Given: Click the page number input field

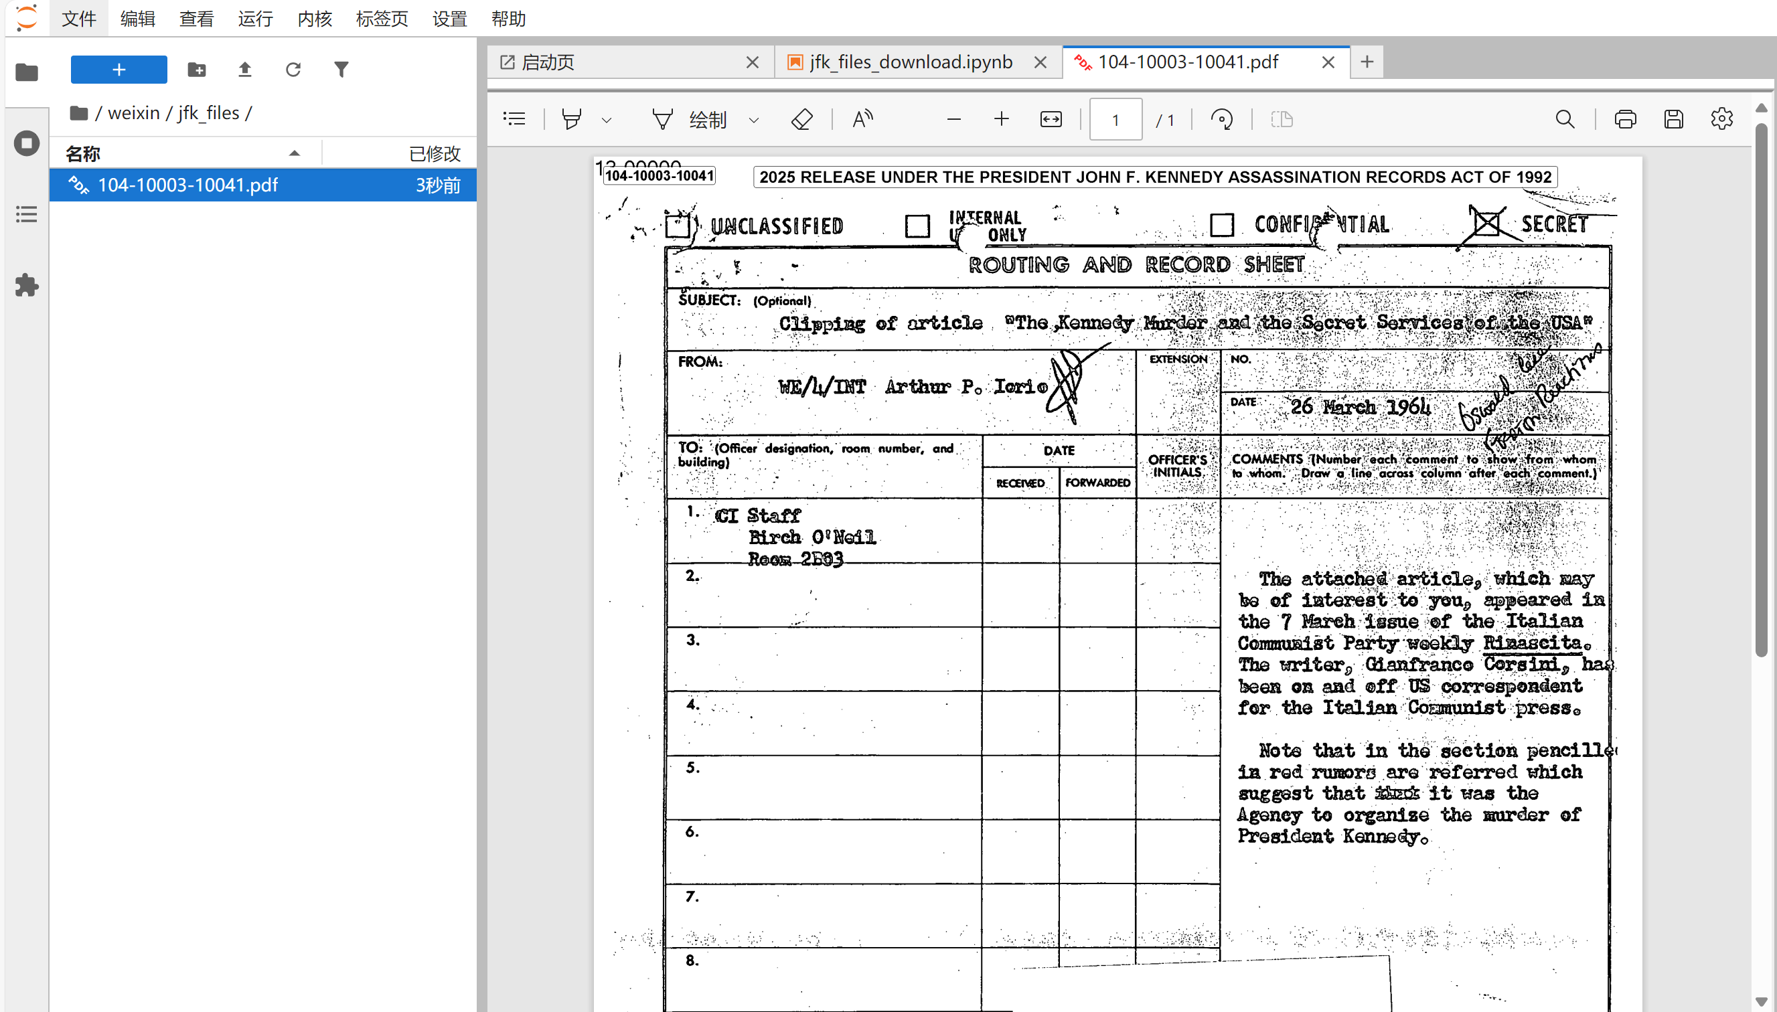Looking at the screenshot, I should click(1115, 120).
